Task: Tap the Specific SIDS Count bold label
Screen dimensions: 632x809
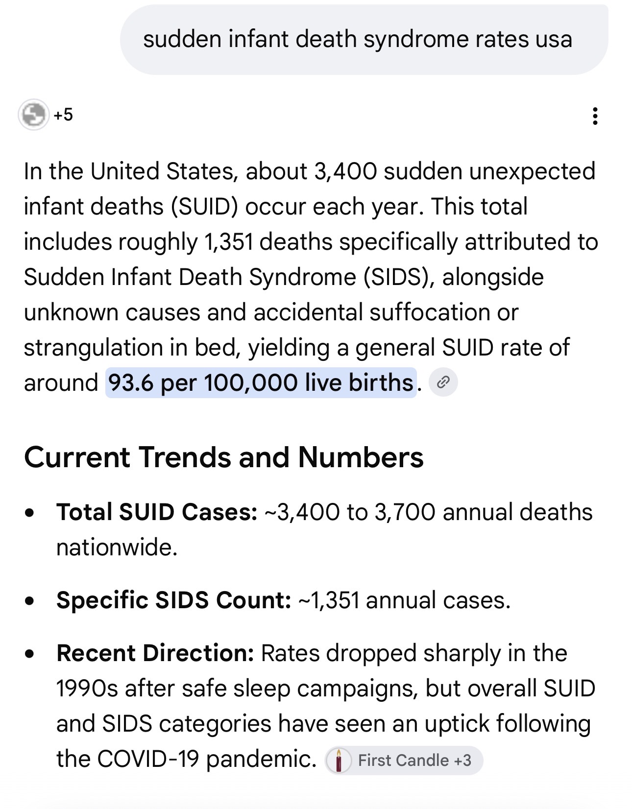Action: coord(174,600)
